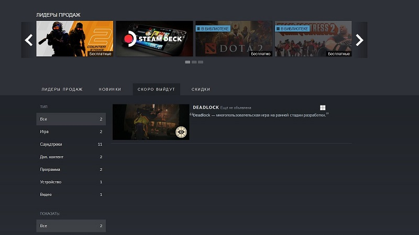Select the third carousel page dot

pyautogui.click(x=200, y=62)
